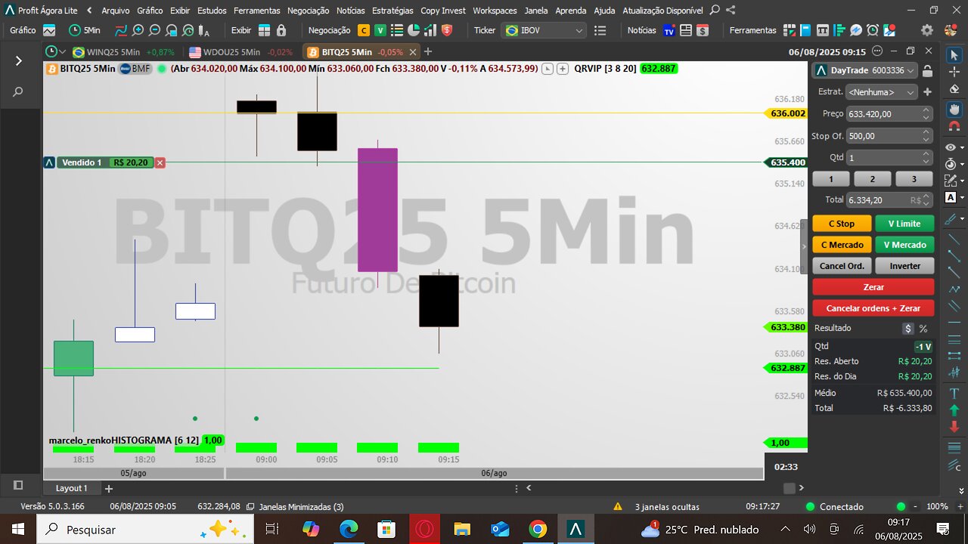968x544 pixels.
Task: Open the DayTrade account dropdown
Action: [865, 70]
